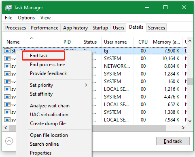Click the End task button at bottom right
The width and height of the screenshot is (195, 157).
pos(173,141)
